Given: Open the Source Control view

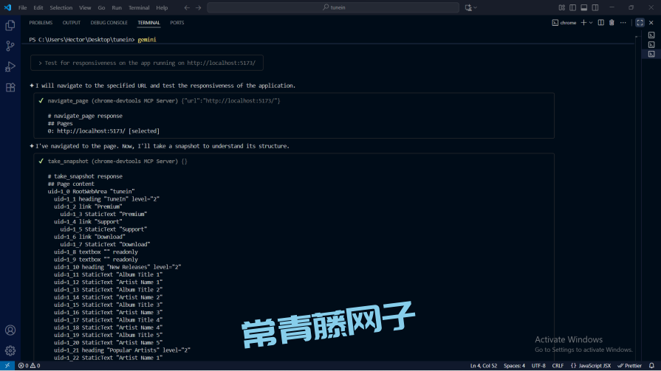Looking at the screenshot, I should [x=10, y=46].
